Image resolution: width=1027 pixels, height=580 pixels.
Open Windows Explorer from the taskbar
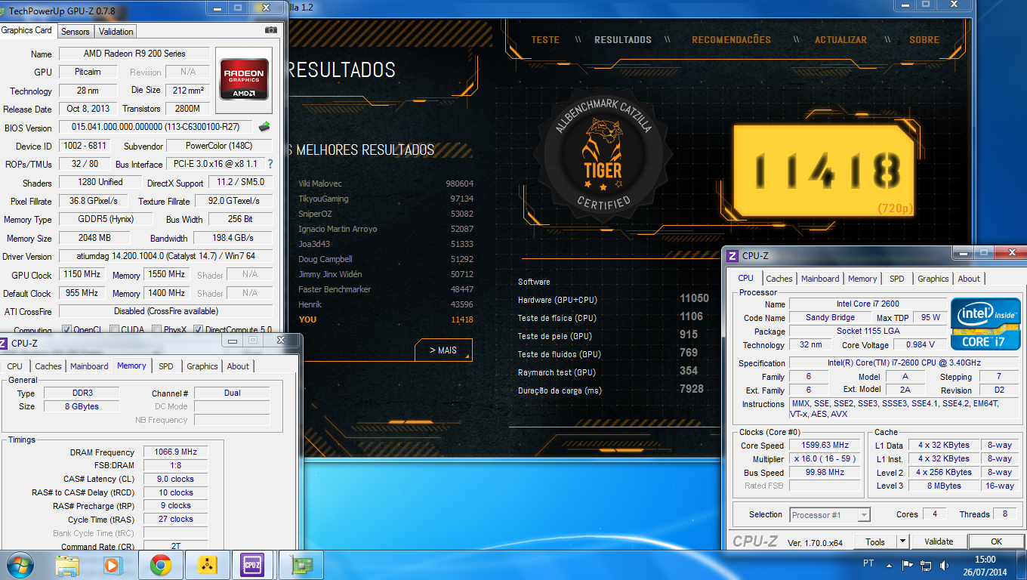tap(67, 564)
